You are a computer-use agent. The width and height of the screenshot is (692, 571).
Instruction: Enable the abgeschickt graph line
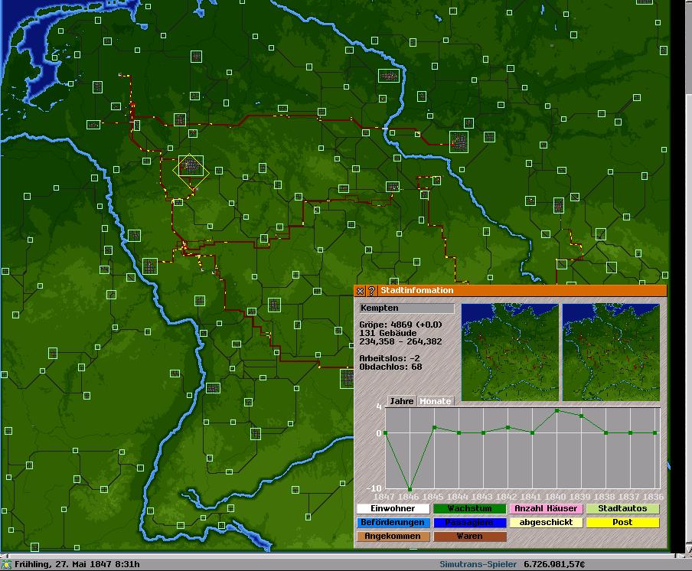tap(547, 523)
